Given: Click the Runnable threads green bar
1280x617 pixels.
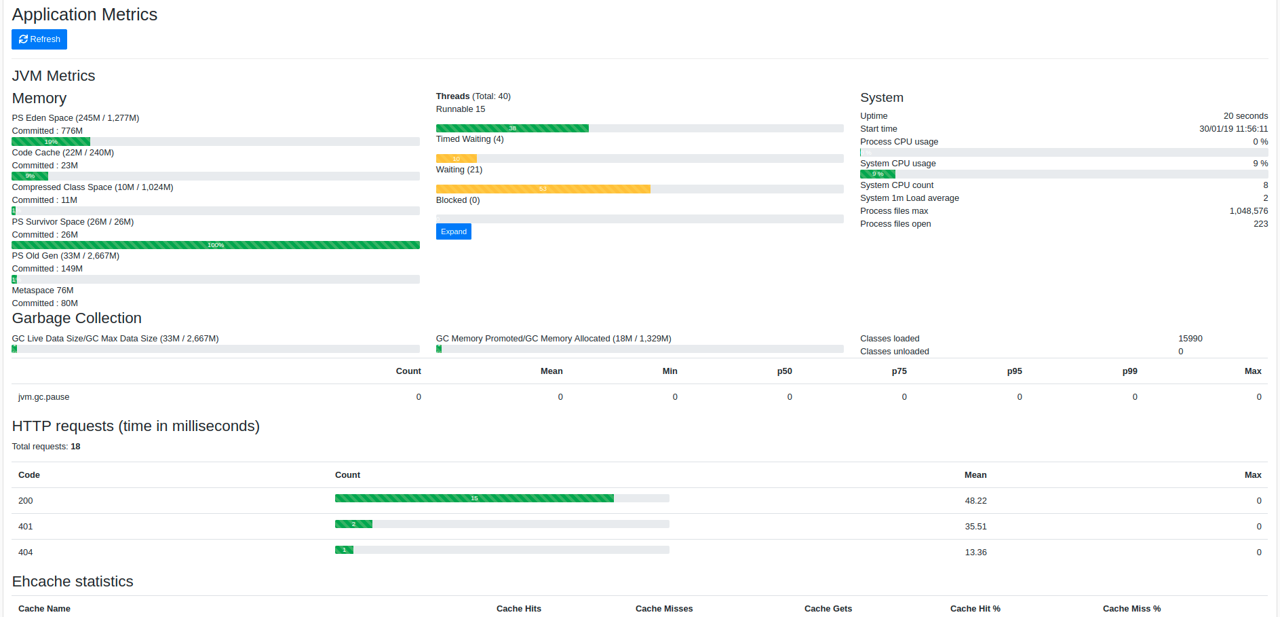Looking at the screenshot, I should click(512, 128).
